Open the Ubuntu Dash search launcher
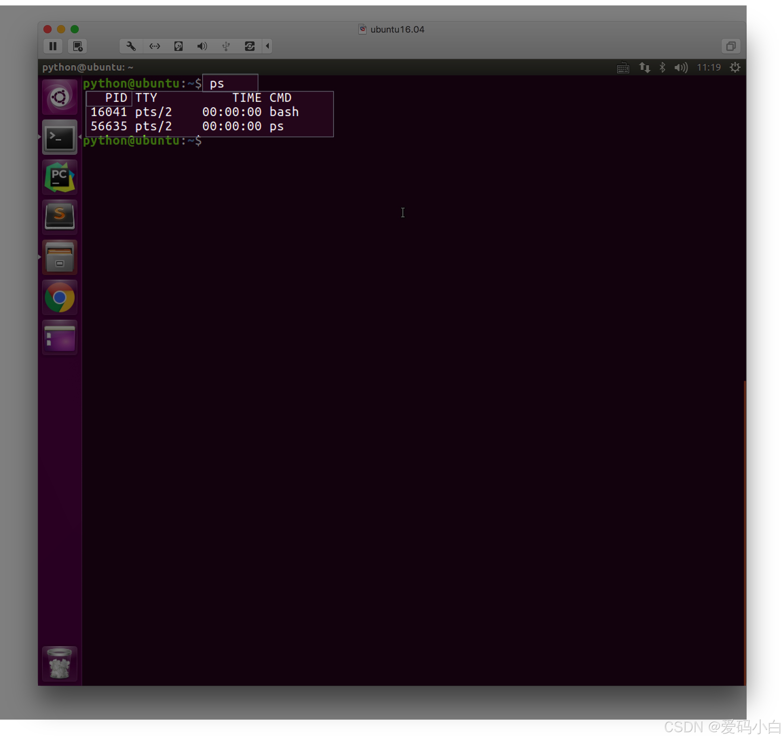The height and width of the screenshot is (740, 784). pos(59,97)
